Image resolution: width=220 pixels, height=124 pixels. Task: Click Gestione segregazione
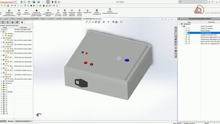[x=97, y=12]
